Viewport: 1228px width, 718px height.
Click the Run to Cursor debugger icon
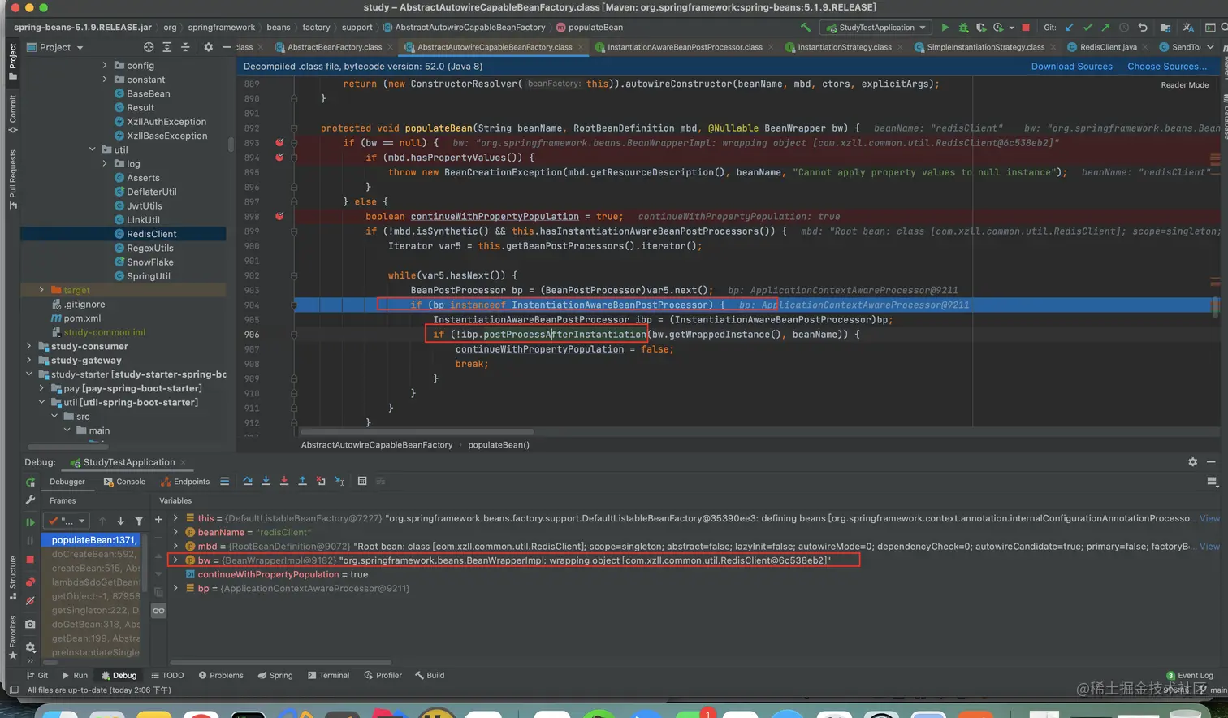coord(339,482)
